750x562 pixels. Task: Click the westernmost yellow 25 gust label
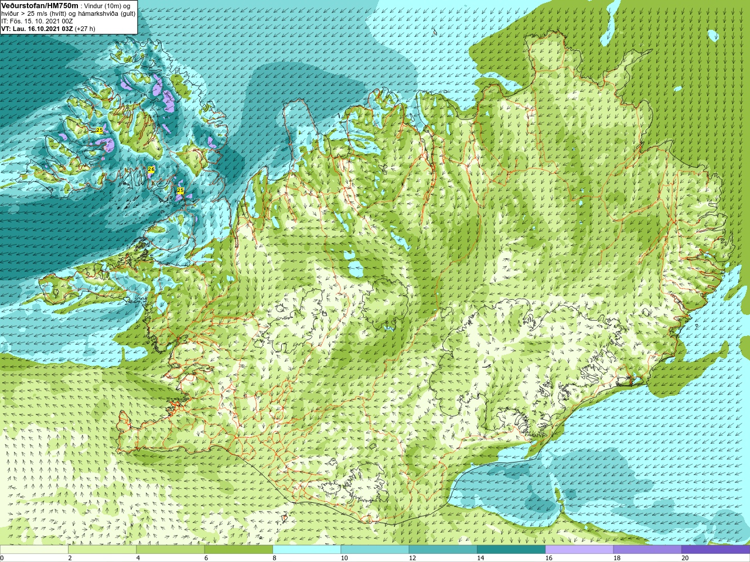(x=100, y=130)
